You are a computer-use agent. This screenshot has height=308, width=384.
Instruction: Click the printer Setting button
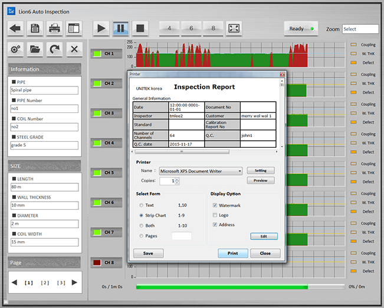(x=261, y=171)
